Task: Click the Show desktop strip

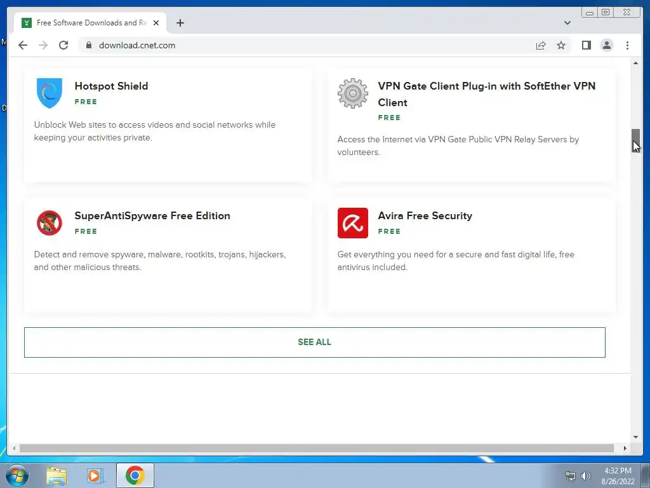Action: coord(645,475)
